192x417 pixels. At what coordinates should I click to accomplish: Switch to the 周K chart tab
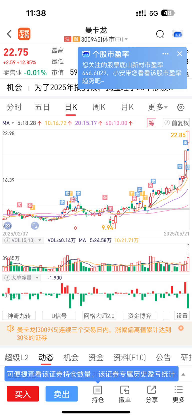[99, 107]
